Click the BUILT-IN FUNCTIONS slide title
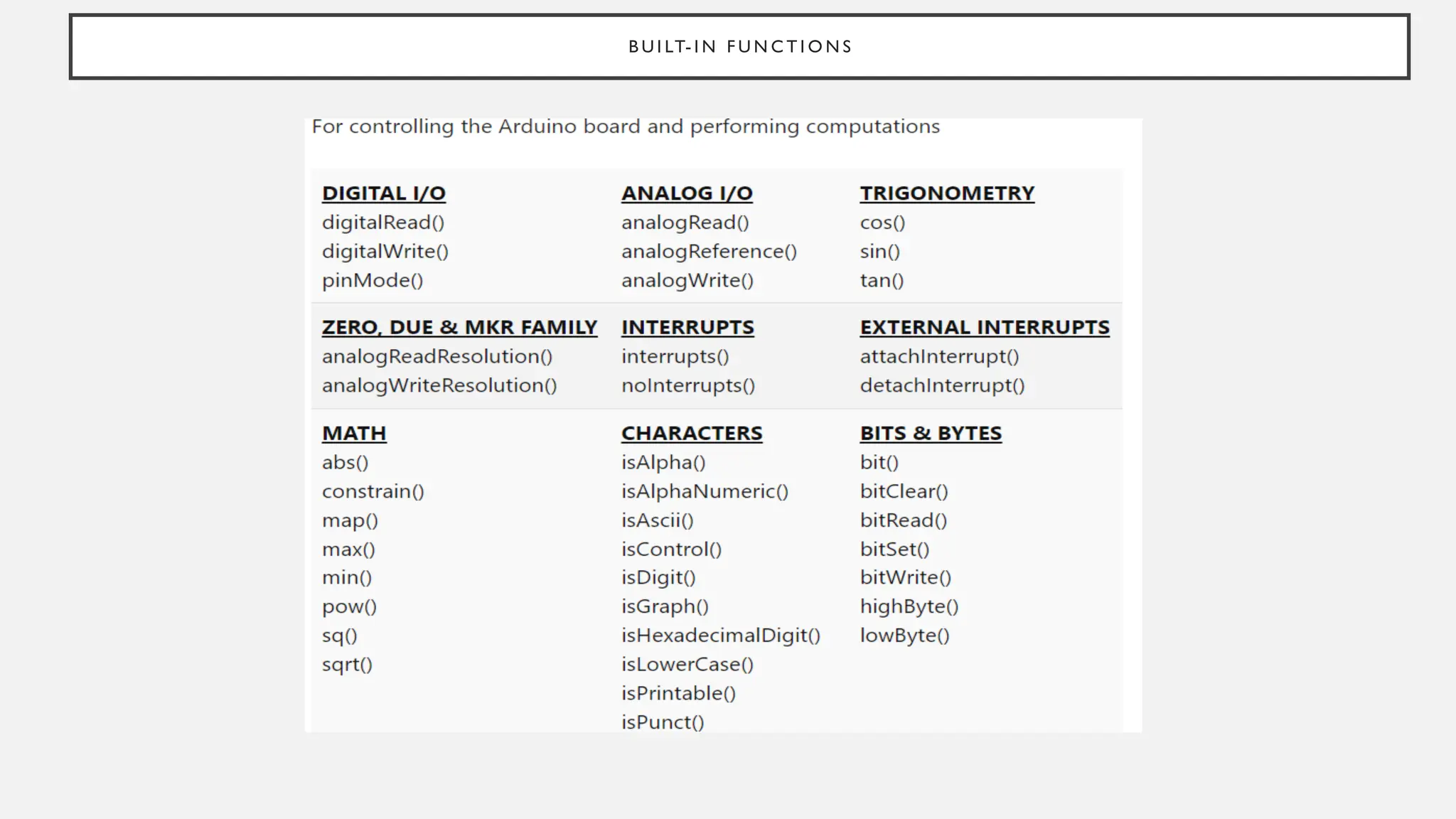 point(739,47)
